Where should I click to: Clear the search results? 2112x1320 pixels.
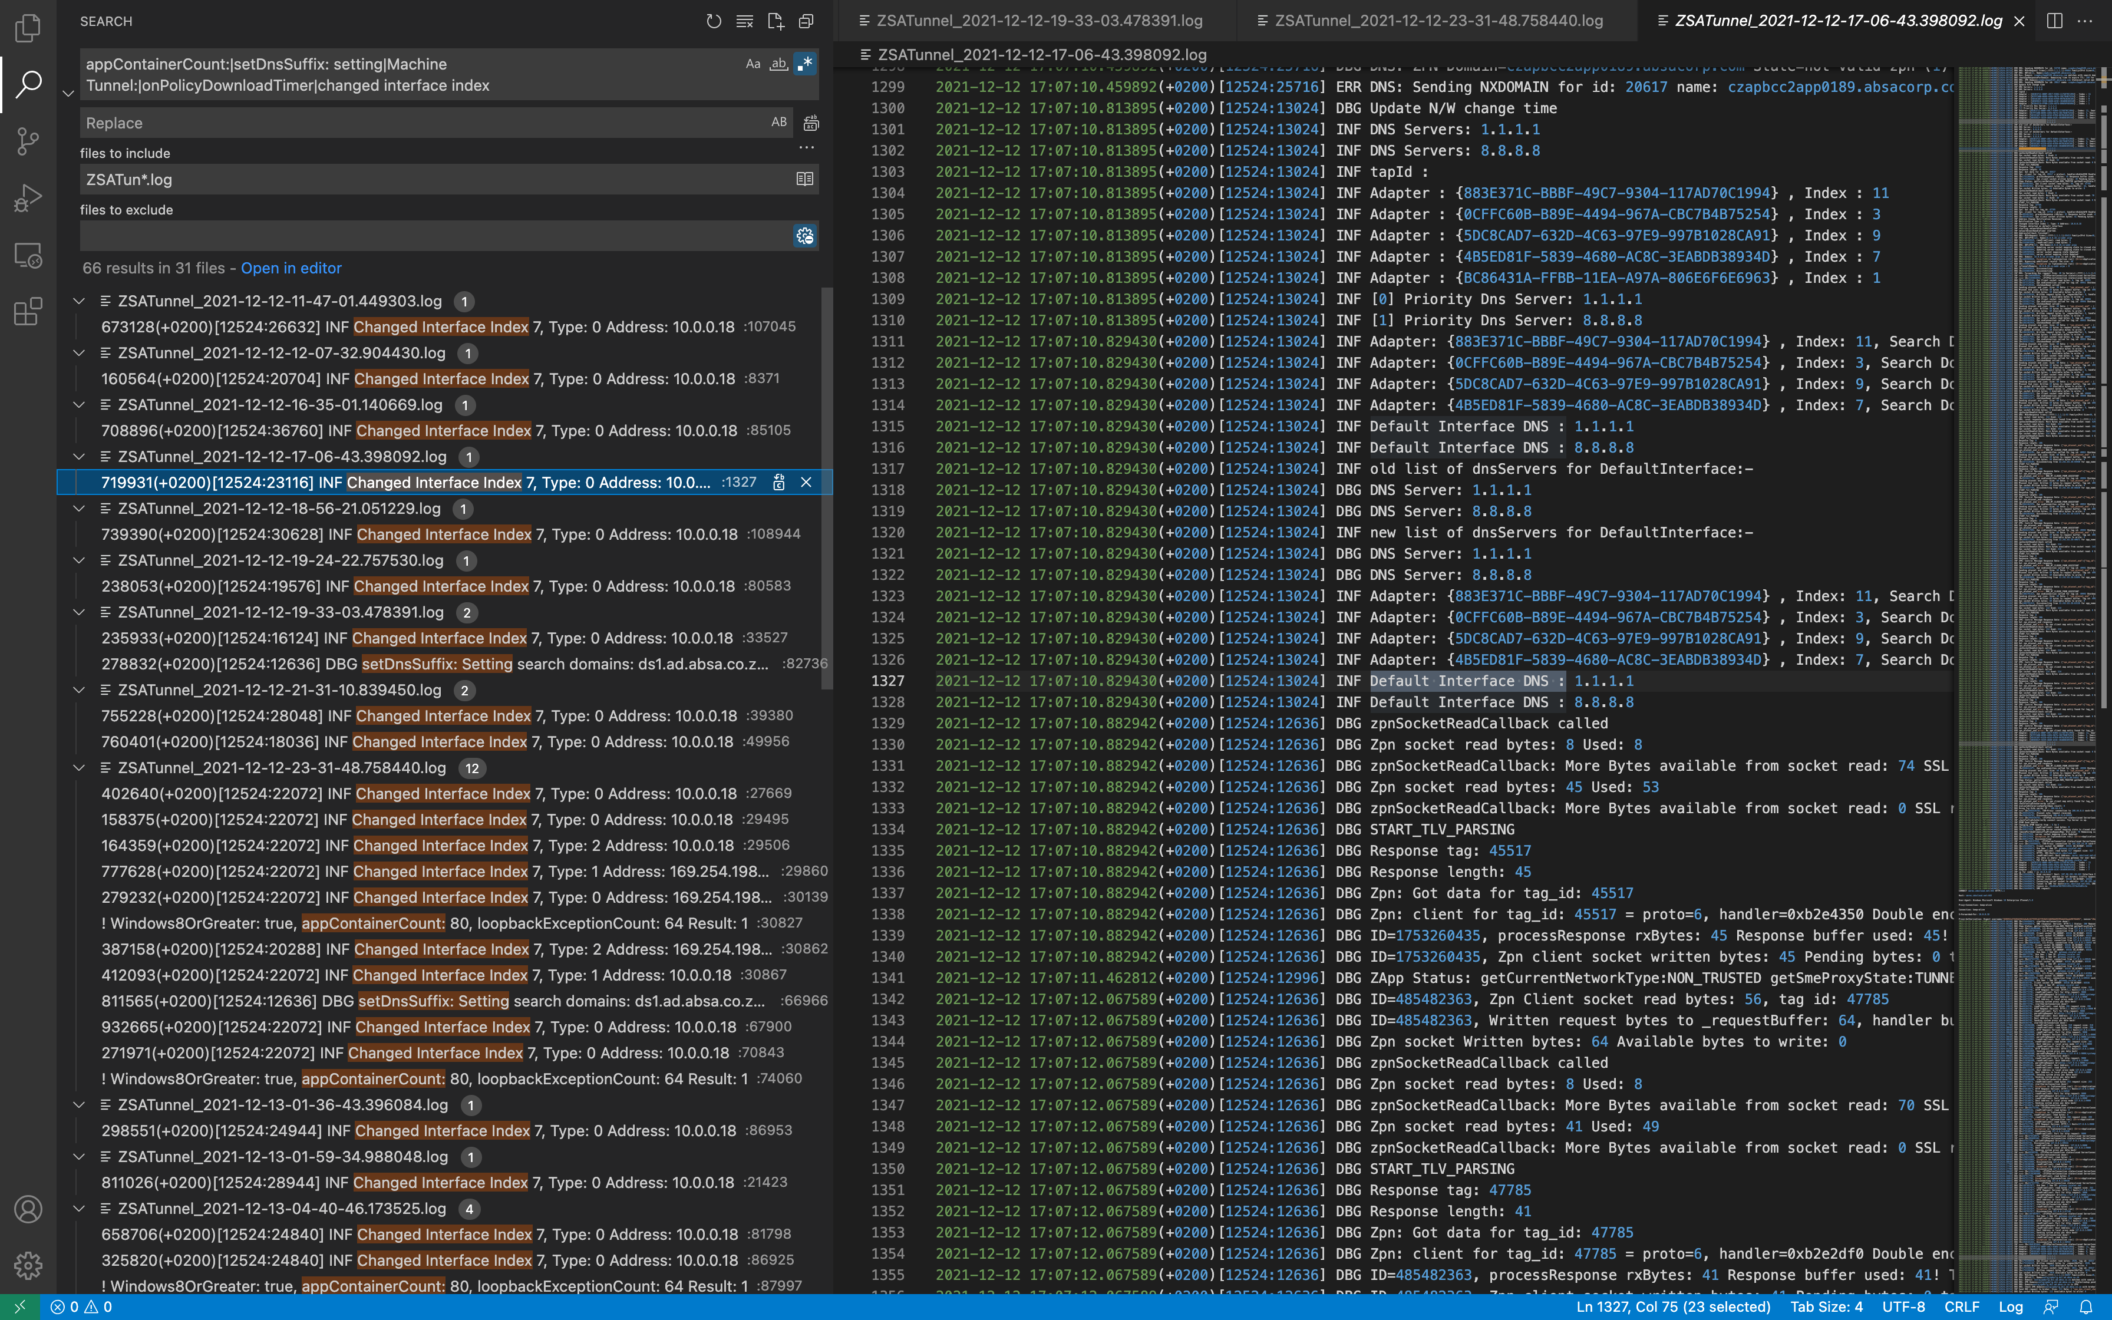click(744, 21)
